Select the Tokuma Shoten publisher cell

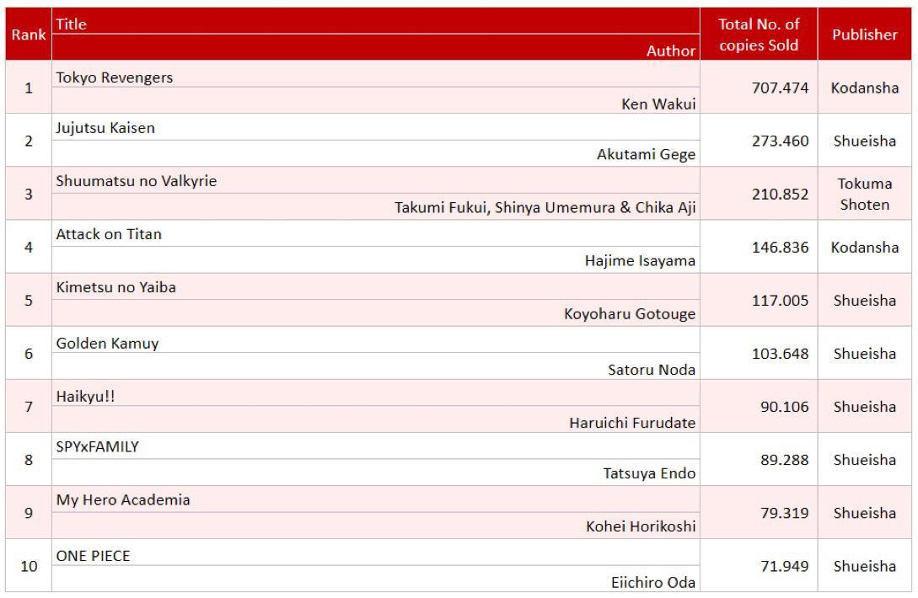pos(865,194)
